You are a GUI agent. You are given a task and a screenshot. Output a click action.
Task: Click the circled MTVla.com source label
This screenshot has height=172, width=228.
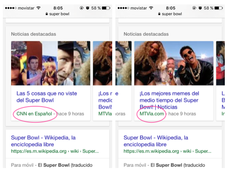(151, 113)
